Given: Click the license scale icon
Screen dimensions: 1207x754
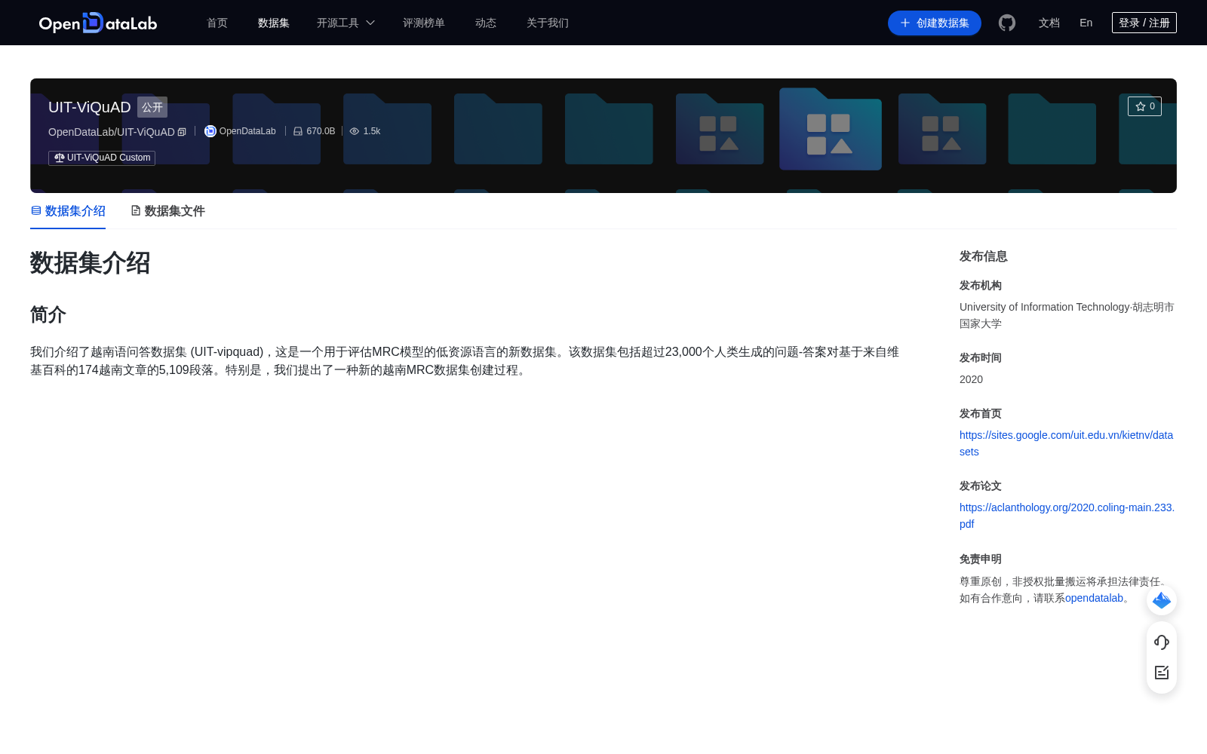Looking at the screenshot, I should [59, 158].
